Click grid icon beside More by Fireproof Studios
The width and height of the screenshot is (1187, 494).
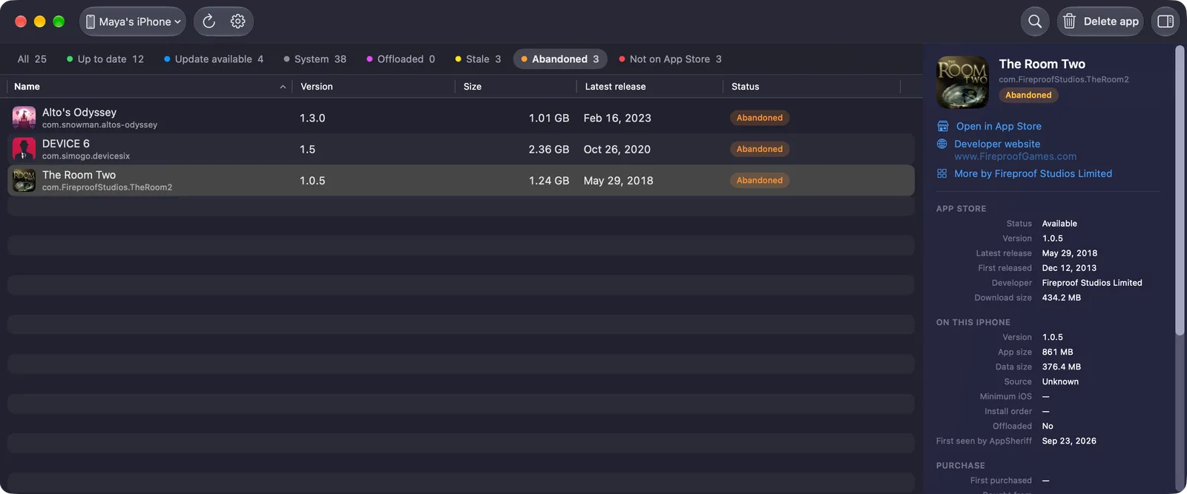click(942, 173)
